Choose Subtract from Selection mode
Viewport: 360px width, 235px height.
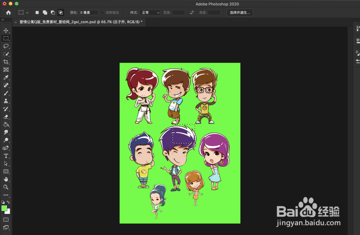[x=53, y=13]
